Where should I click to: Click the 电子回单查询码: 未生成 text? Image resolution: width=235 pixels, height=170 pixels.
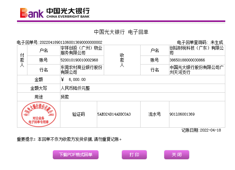pyautogui.click(x=200, y=42)
